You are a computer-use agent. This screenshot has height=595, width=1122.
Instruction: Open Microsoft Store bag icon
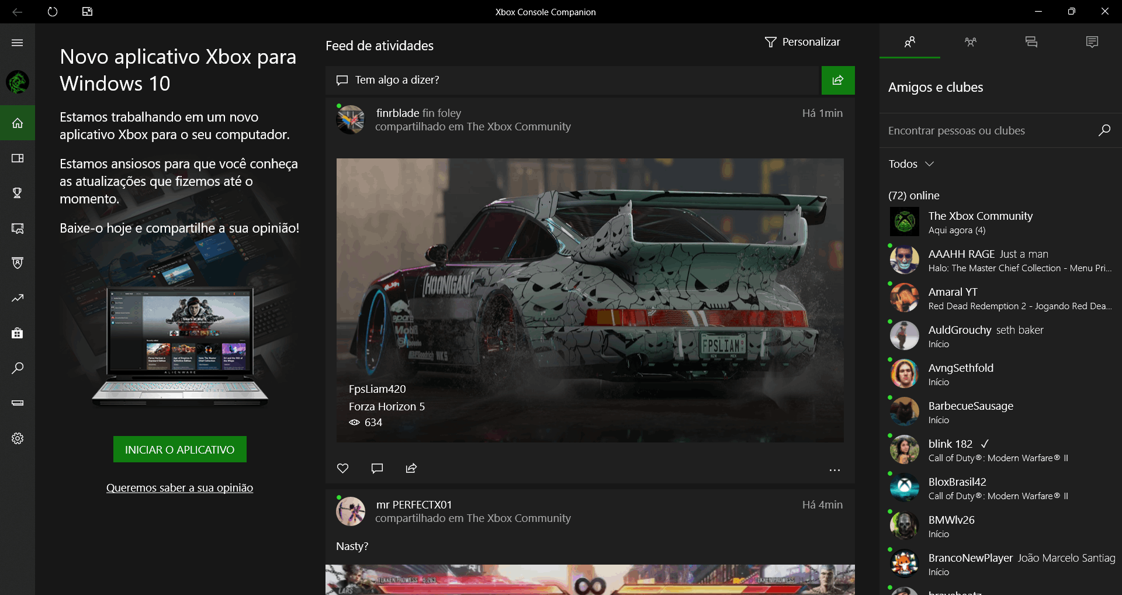(x=18, y=333)
